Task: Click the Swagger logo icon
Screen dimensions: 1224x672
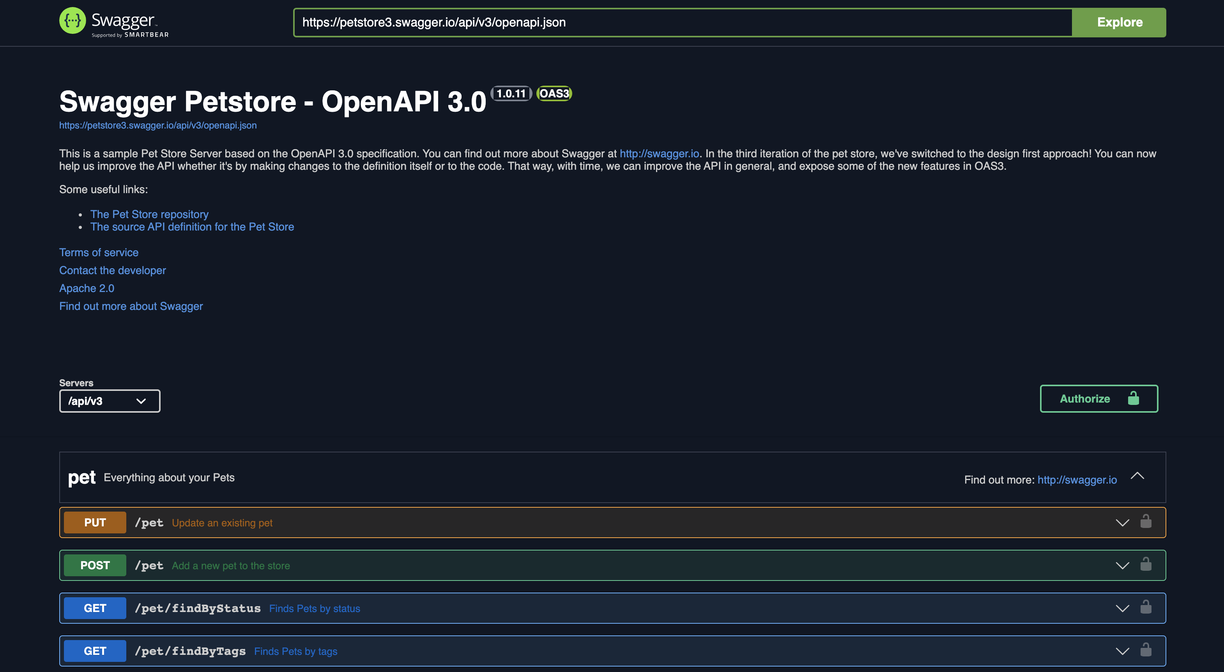Action: pyautogui.click(x=72, y=21)
